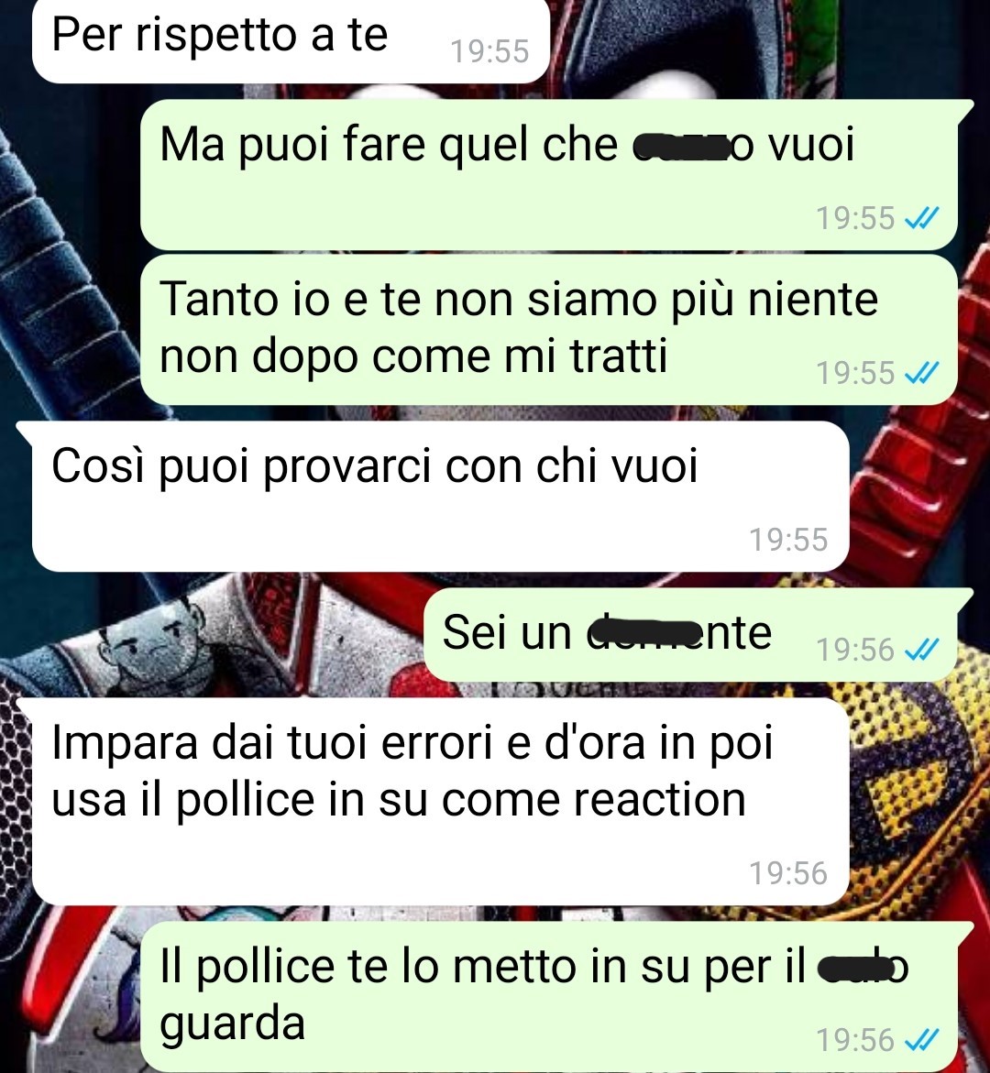Viewport: 990px width, 1073px height.
Task: Click the word 'reaction' in received message
Action: pos(659,799)
